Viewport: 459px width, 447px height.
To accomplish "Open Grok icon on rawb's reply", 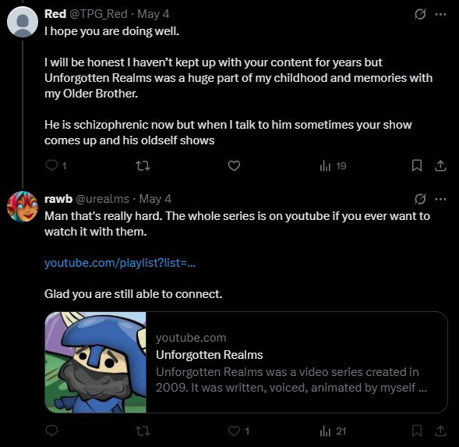I will tap(420, 199).
